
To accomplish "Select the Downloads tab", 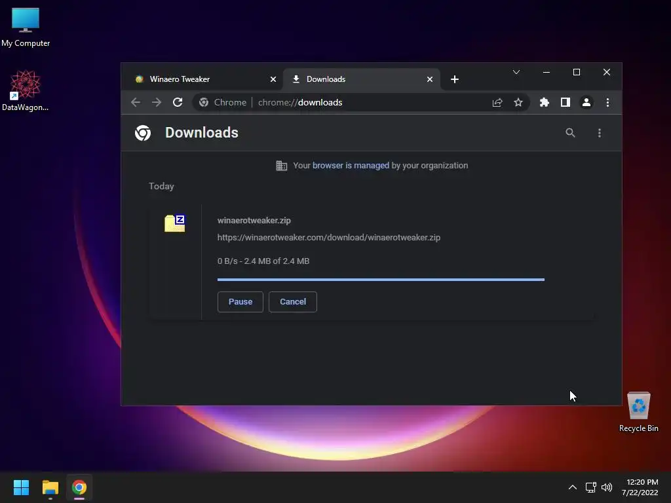I will pyautogui.click(x=362, y=79).
